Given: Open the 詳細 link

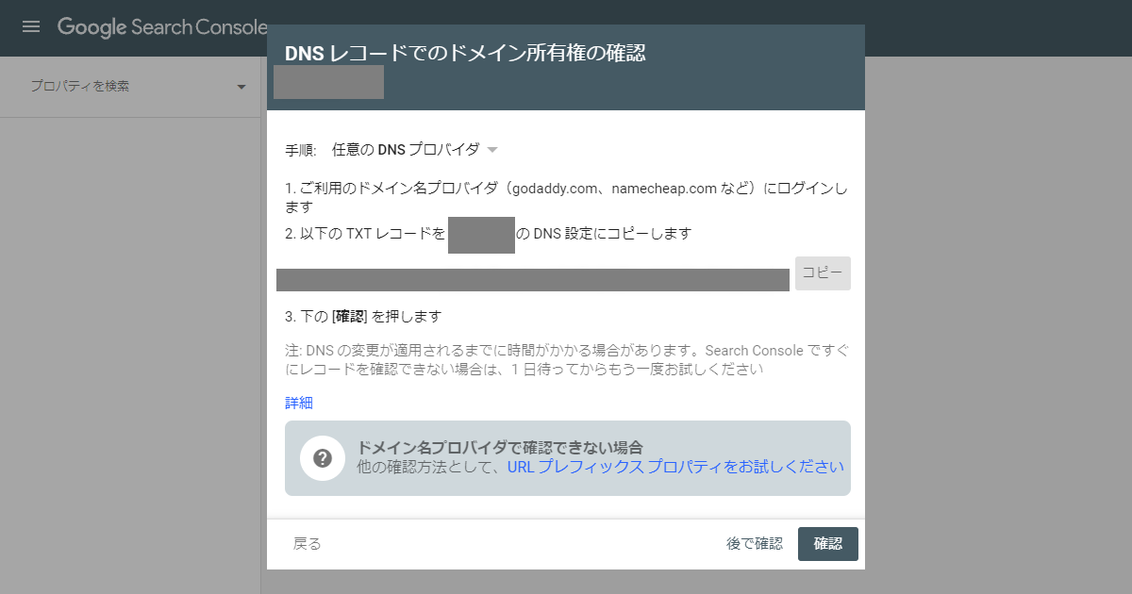Looking at the screenshot, I should pyautogui.click(x=299, y=403).
